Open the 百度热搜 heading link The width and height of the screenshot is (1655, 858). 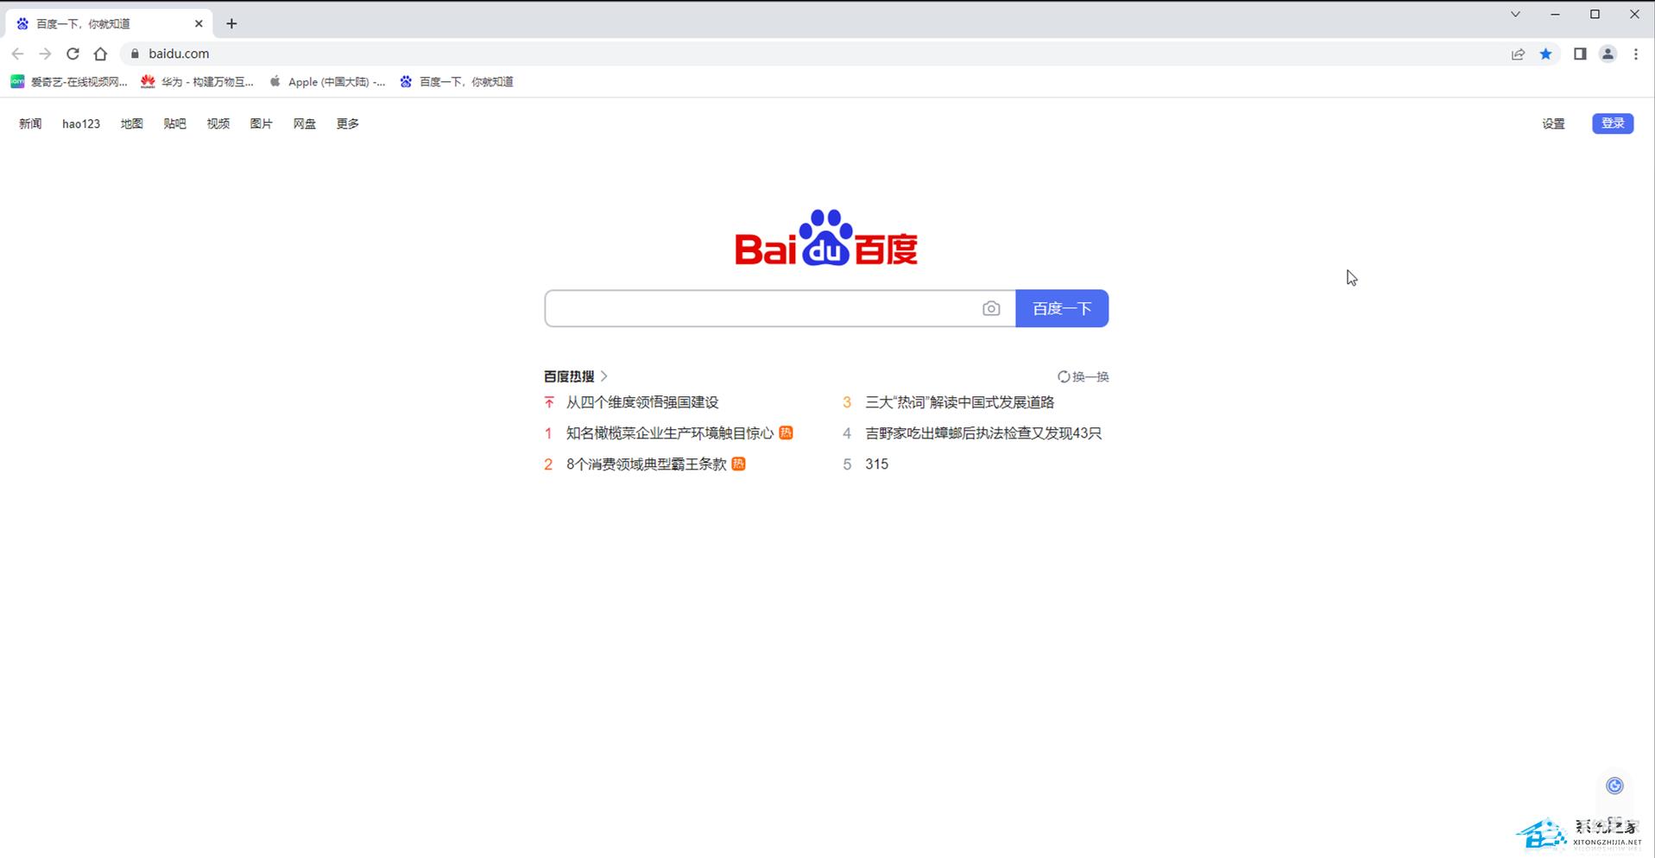click(x=569, y=376)
